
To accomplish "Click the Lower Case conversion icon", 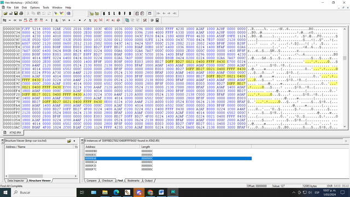I will pyautogui.click(x=113, y=20).
